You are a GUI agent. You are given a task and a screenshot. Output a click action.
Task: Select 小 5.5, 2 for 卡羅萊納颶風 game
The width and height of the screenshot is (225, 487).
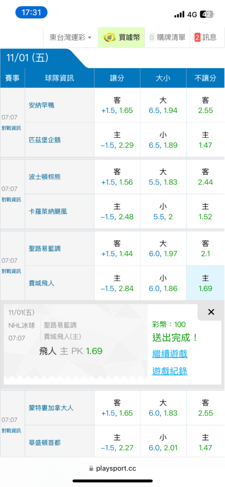coord(163,211)
